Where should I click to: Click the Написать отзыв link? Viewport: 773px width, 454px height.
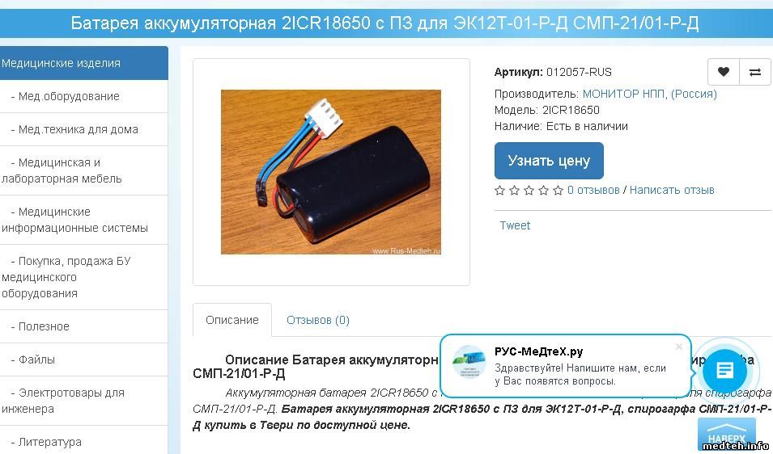[x=672, y=191]
